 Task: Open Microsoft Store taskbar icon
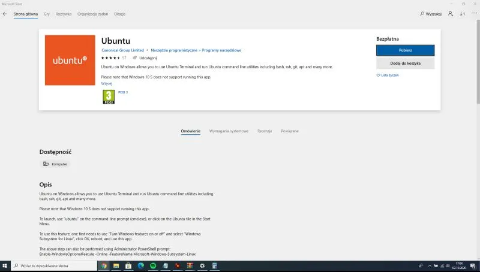(x=128, y=265)
